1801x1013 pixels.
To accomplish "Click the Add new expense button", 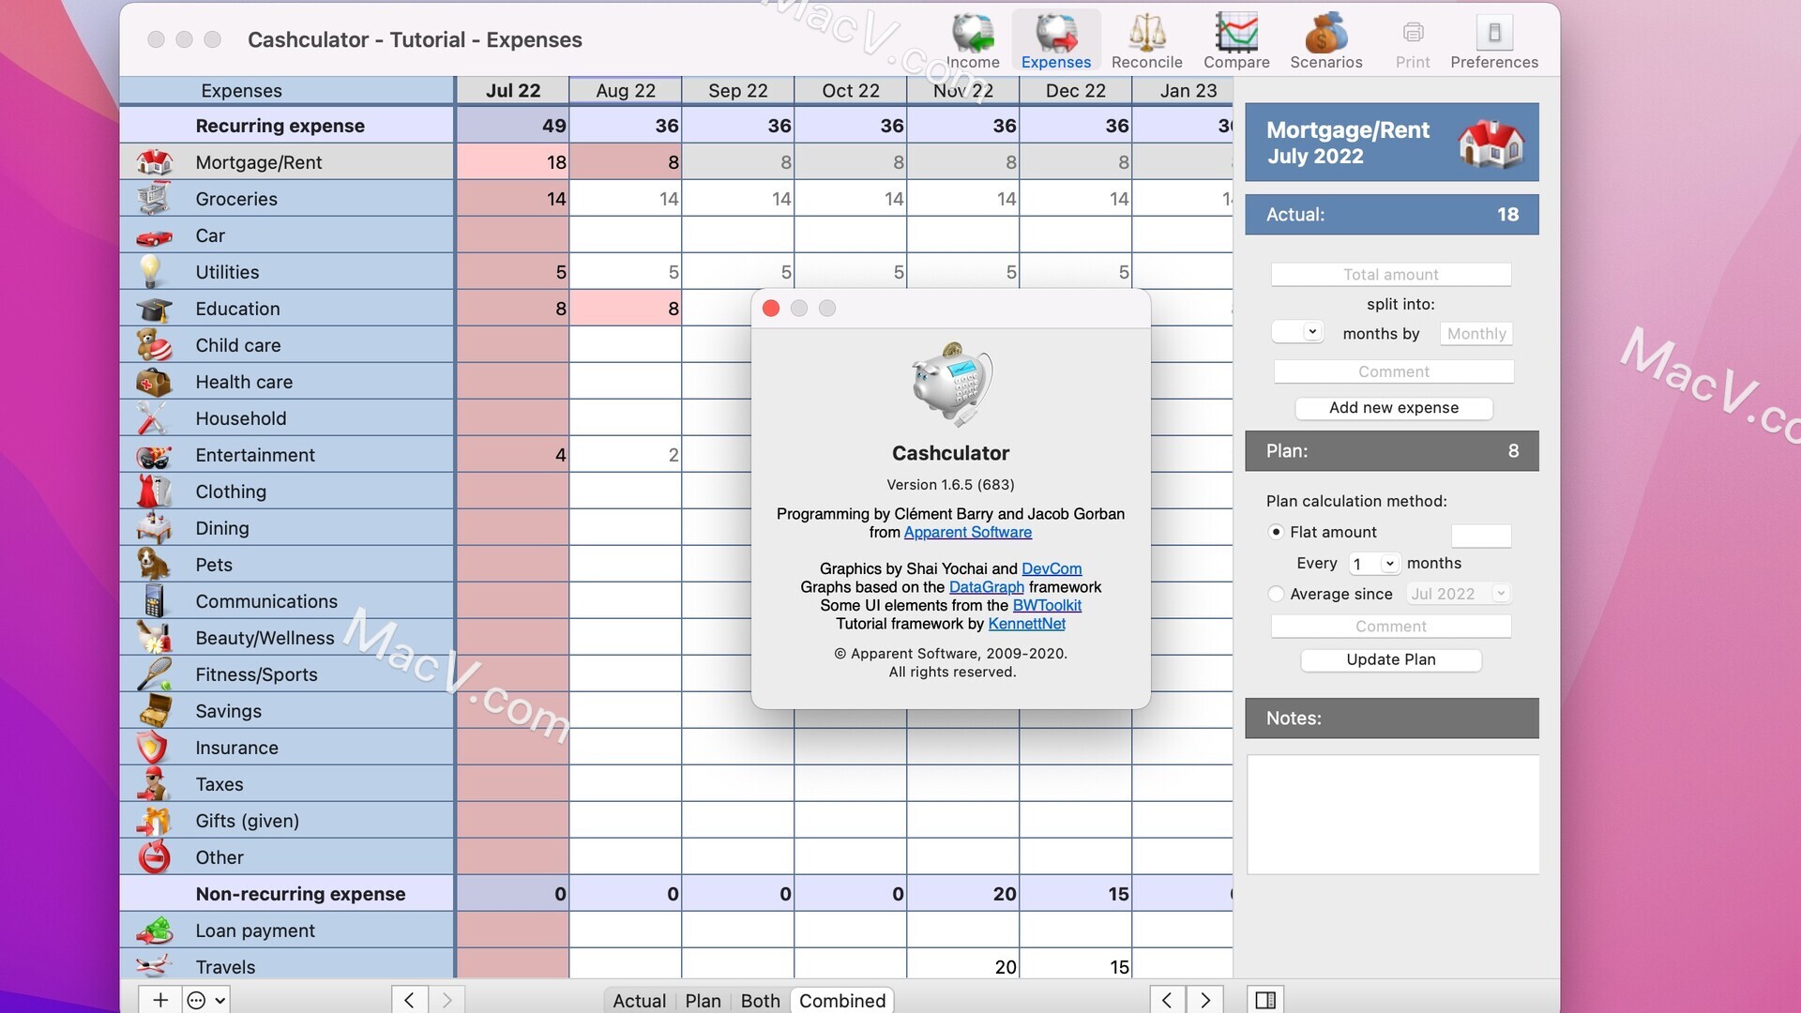I will 1394,408.
